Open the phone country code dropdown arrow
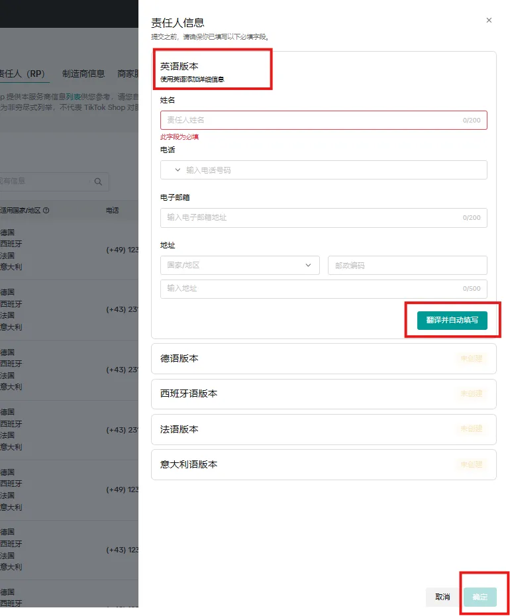Viewport: 510px width, 616px height. [x=178, y=170]
